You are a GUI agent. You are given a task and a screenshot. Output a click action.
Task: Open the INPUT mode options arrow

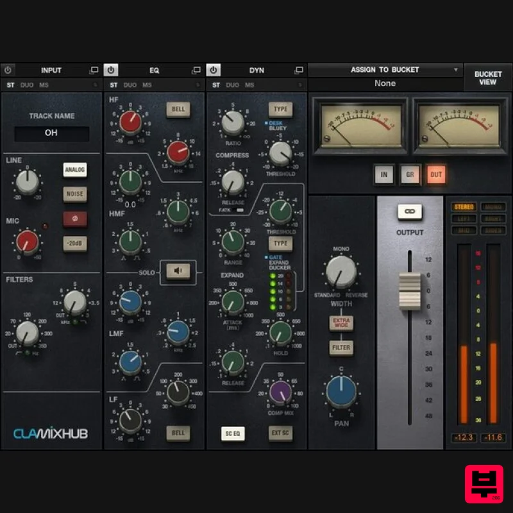pos(95,85)
